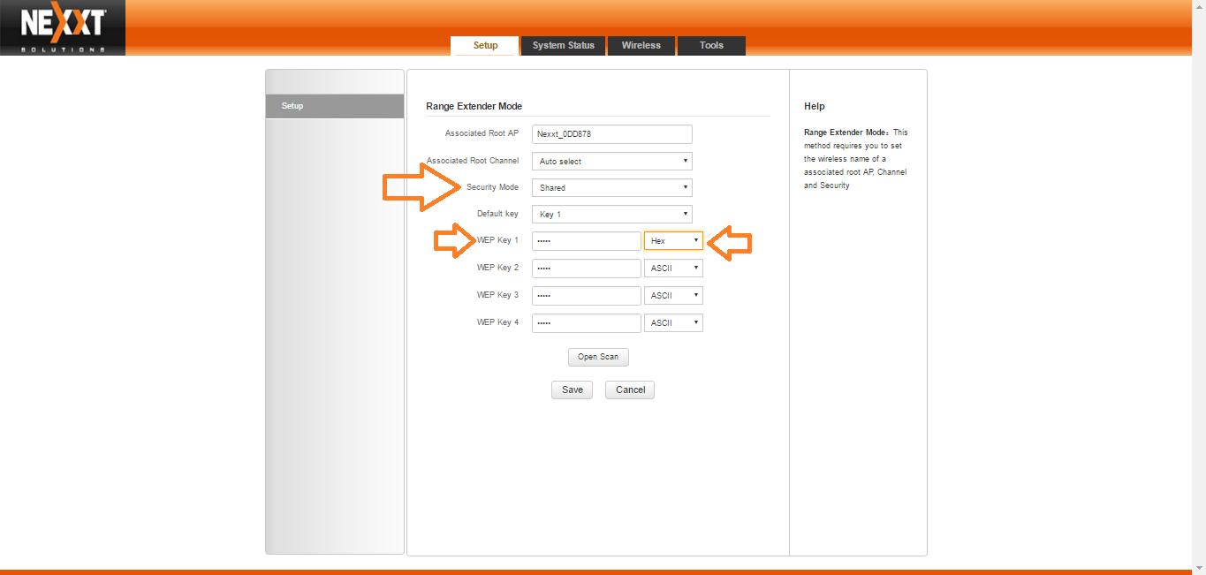Cancel the configuration changes
This screenshot has height=575, width=1206.
click(630, 390)
